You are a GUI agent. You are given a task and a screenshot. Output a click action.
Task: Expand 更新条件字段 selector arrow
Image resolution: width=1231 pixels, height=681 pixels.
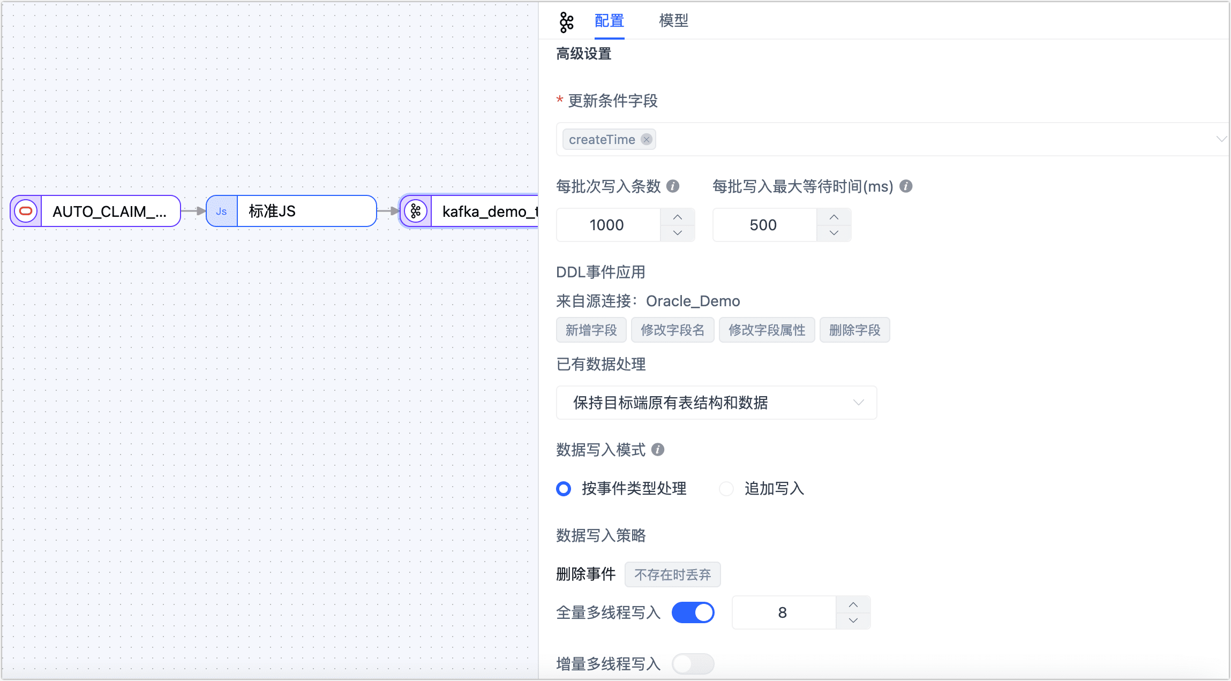tap(1220, 139)
